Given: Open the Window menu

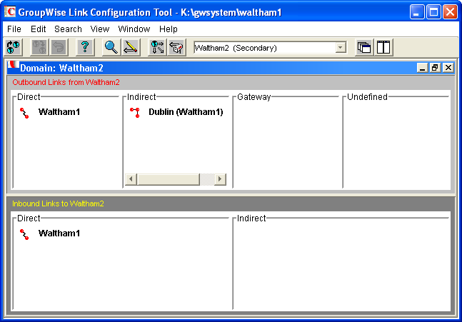Looking at the screenshot, I should point(134,29).
